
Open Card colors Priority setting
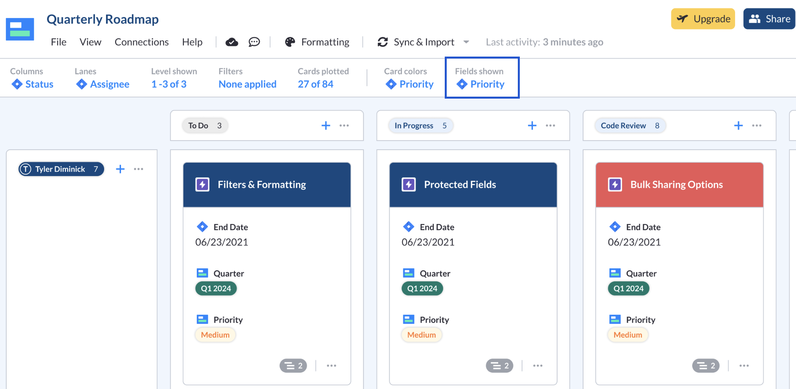[409, 84]
